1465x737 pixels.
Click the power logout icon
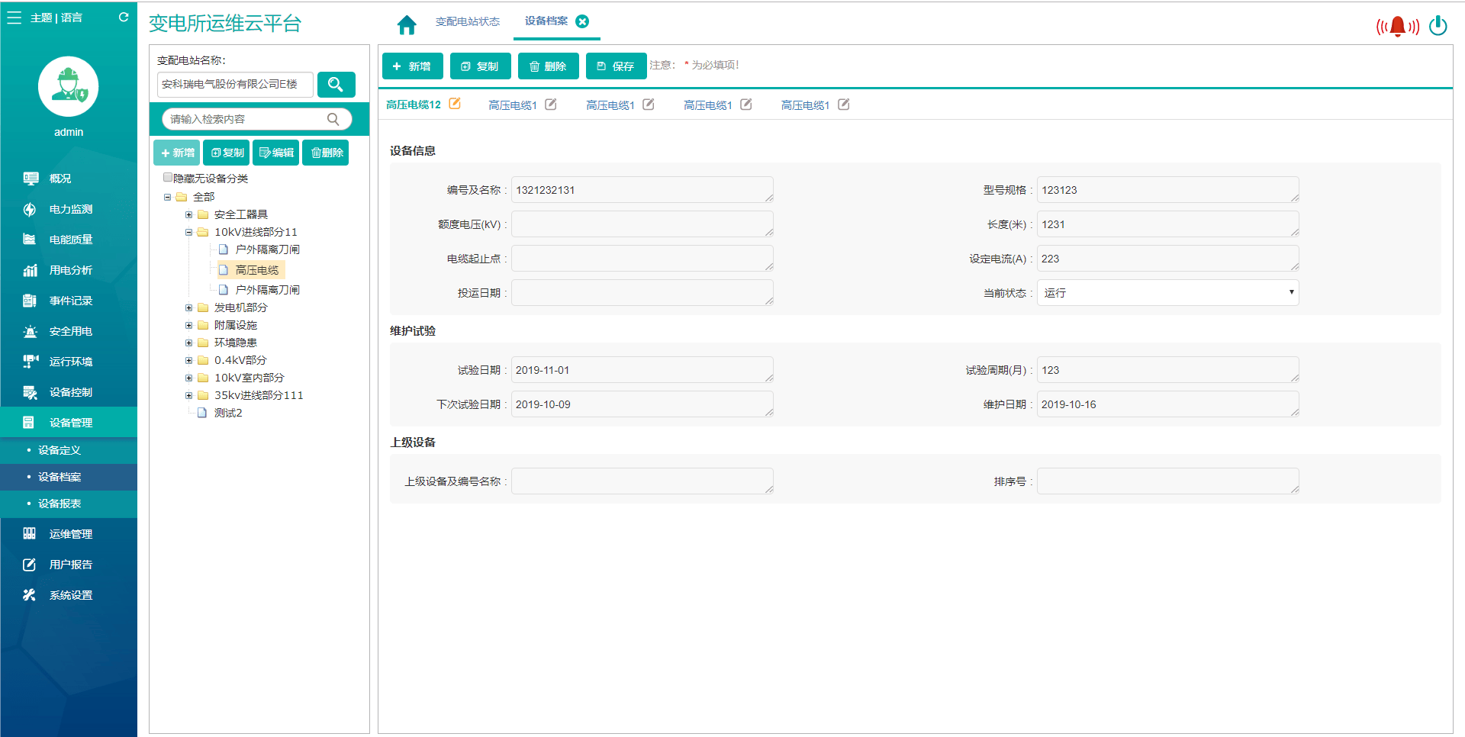[1438, 26]
